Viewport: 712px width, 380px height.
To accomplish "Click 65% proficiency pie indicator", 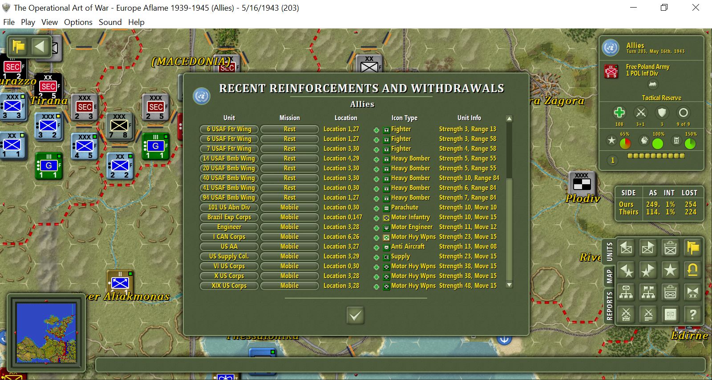I will point(625,144).
